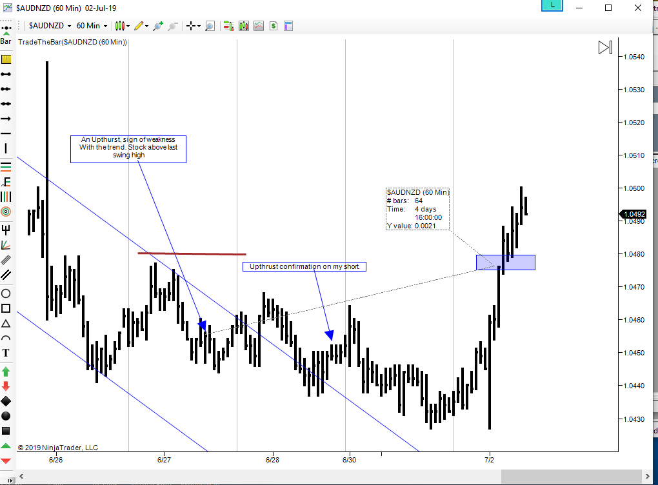Activate the Zoom Frame tool

[x=210, y=26]
